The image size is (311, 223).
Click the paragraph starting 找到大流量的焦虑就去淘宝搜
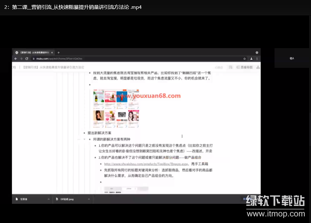[152, 75]
